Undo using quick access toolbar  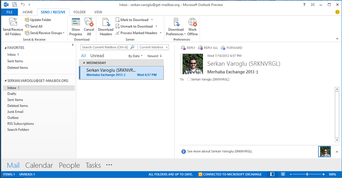tap(23, 4)
